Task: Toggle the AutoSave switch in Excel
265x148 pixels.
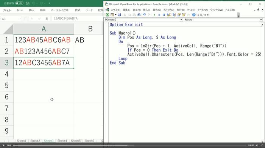Action: [19, 3]
